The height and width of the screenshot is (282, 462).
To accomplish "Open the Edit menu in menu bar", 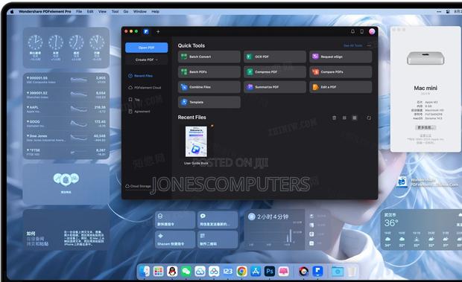I will click(90, 11).
